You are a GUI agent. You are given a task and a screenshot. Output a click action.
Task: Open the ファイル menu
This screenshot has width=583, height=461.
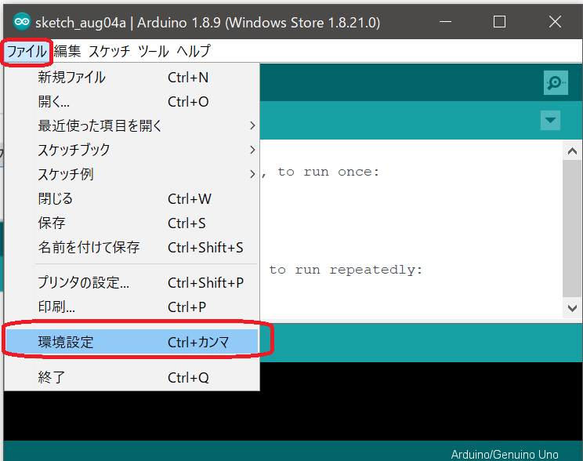[27, 51]
